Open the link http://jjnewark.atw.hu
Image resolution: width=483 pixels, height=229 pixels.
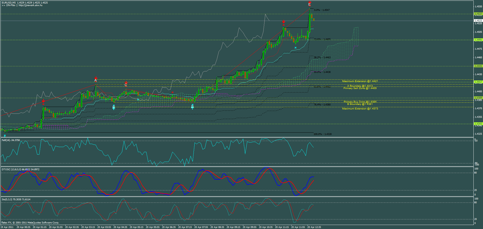(30, 6)
